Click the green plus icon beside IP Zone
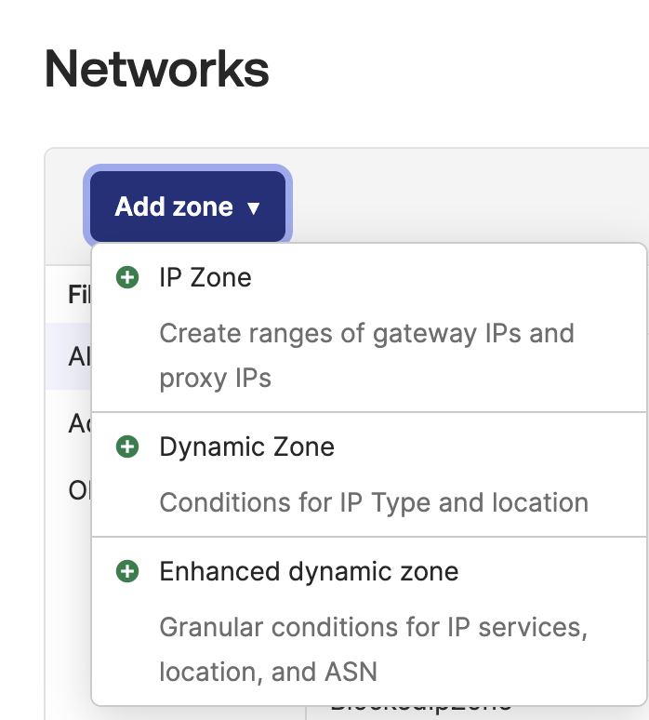 [x=126, y=277]
